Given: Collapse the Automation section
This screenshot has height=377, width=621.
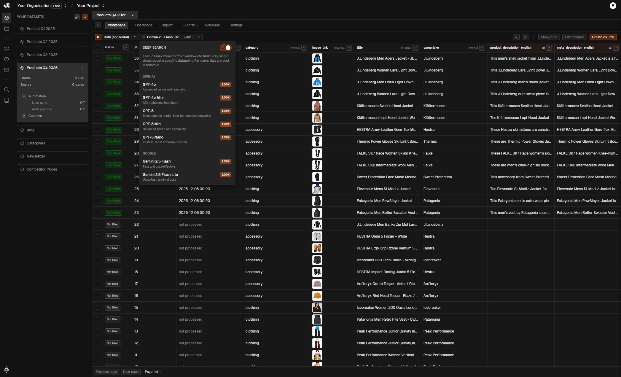Looking at the screenshot, I should coord(24,96).
